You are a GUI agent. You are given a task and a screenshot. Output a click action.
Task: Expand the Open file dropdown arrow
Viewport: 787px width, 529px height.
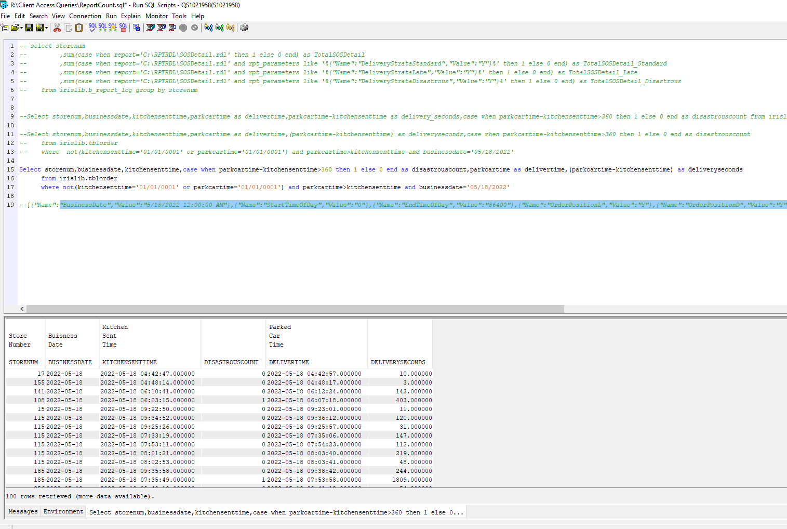(x=21, y=28)
